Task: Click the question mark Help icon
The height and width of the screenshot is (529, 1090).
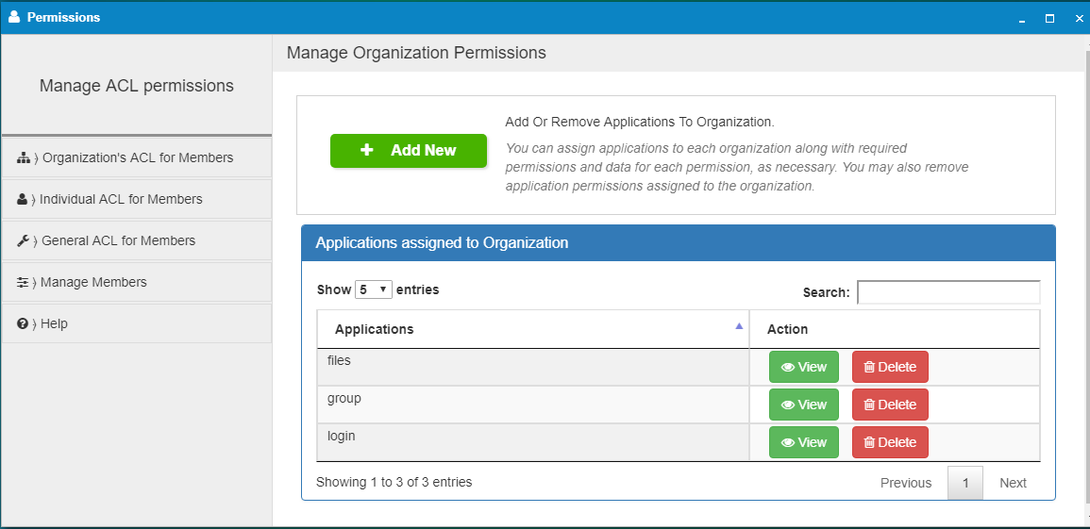Action: pos(23,324)
